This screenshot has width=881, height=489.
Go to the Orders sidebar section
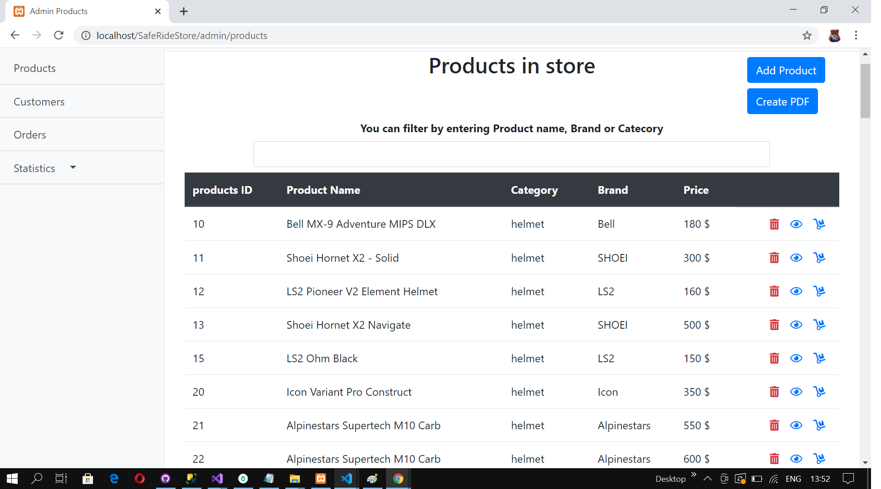(x=30, y=135)
